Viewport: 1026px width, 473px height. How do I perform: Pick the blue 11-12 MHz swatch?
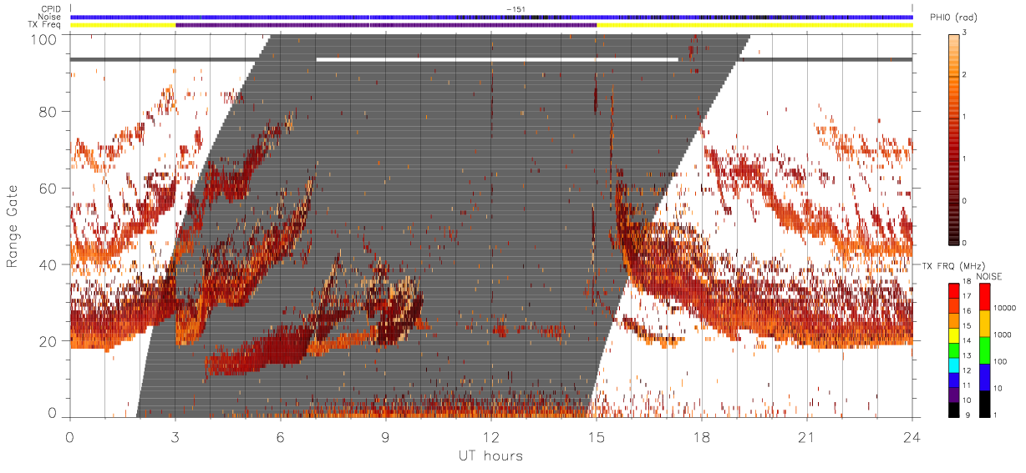click(953, 380)
